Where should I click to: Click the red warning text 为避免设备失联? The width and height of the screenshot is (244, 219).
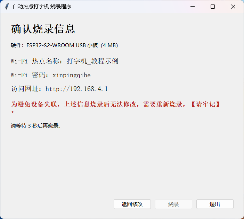coord(115,107)
